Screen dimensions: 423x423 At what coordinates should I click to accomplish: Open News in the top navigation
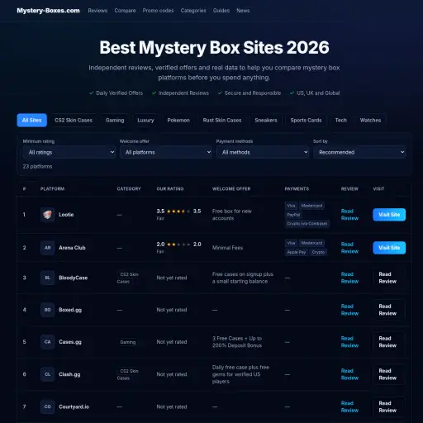coord(243,11)
